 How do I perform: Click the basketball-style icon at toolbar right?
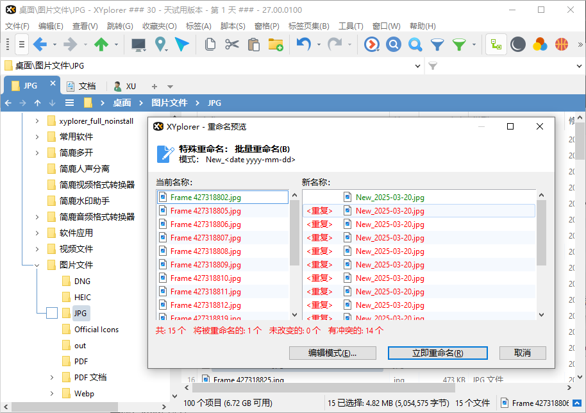561,44
